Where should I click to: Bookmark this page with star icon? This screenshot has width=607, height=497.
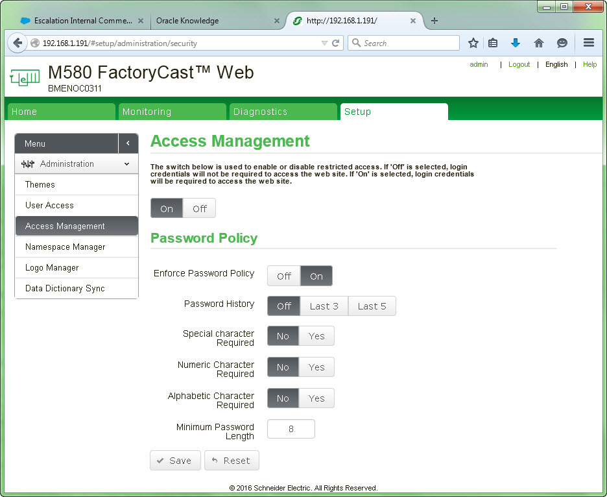point(473,43)
